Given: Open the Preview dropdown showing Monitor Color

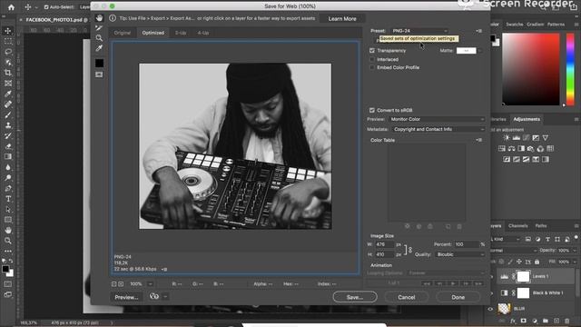Looking at the screenshot, I should pyautogui.click(x=437, y=119).
